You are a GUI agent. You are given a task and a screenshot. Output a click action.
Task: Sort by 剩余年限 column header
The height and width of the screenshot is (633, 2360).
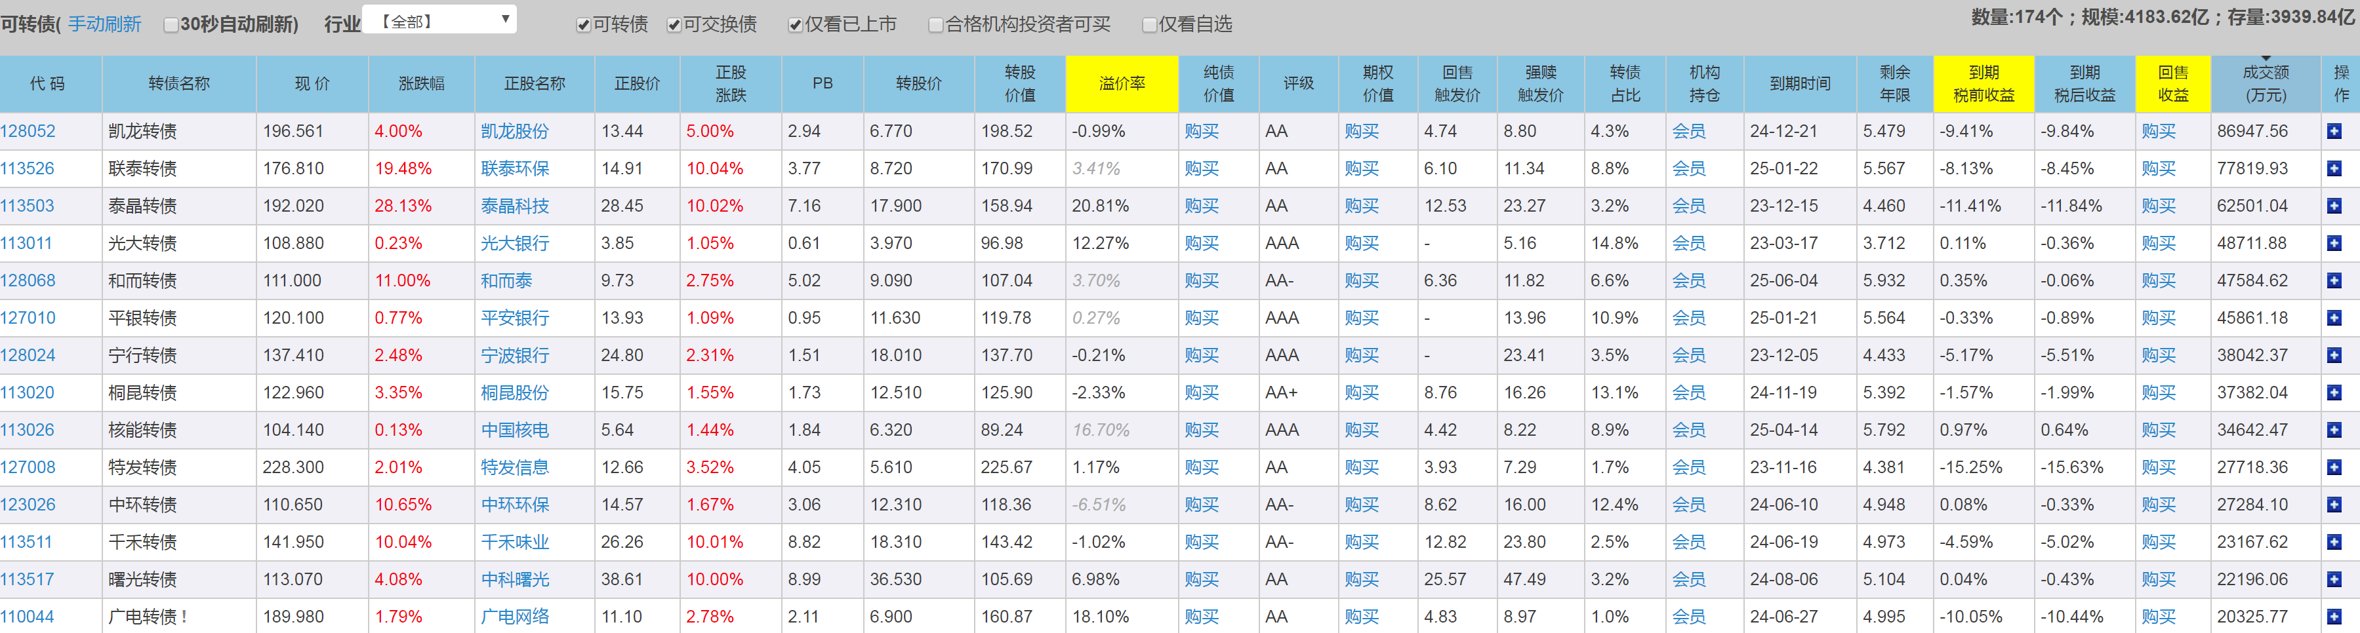coord(1894,83)
